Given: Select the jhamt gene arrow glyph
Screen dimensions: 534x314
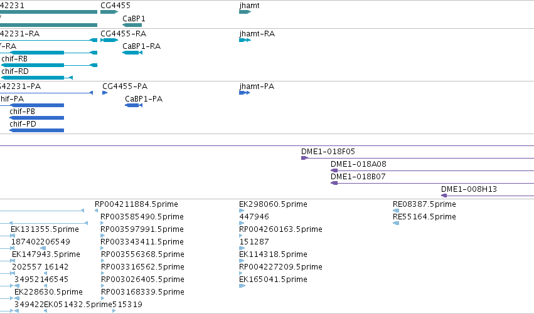Looking at the screenshot, I should 245,12.
